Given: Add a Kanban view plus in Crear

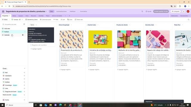Looking at the screenshot, I should (x=24, y=82).
